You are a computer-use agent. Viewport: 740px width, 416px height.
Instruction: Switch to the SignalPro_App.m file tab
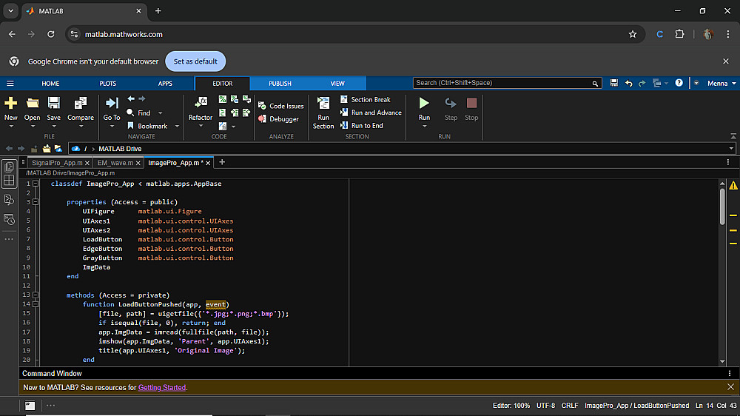click(57, 163)
